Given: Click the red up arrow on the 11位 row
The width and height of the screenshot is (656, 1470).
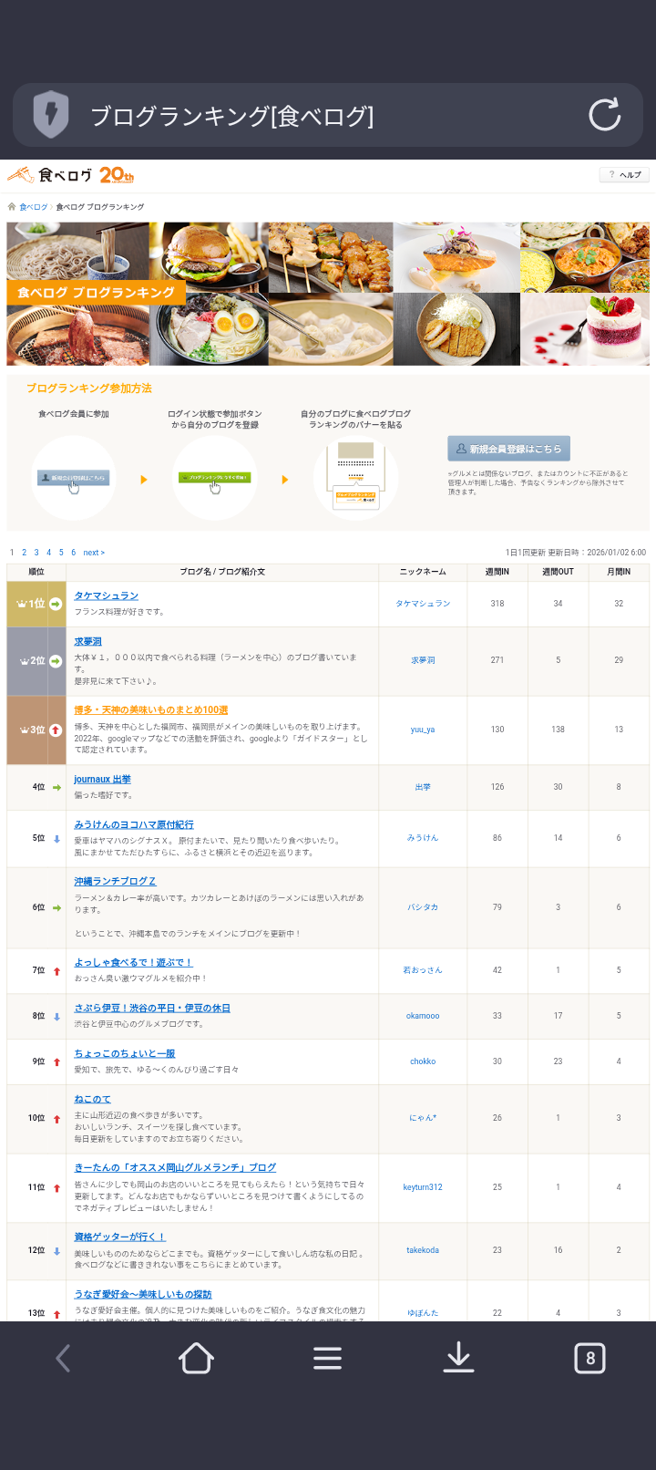Looking at the screenshot, I should coord(56,1188).
